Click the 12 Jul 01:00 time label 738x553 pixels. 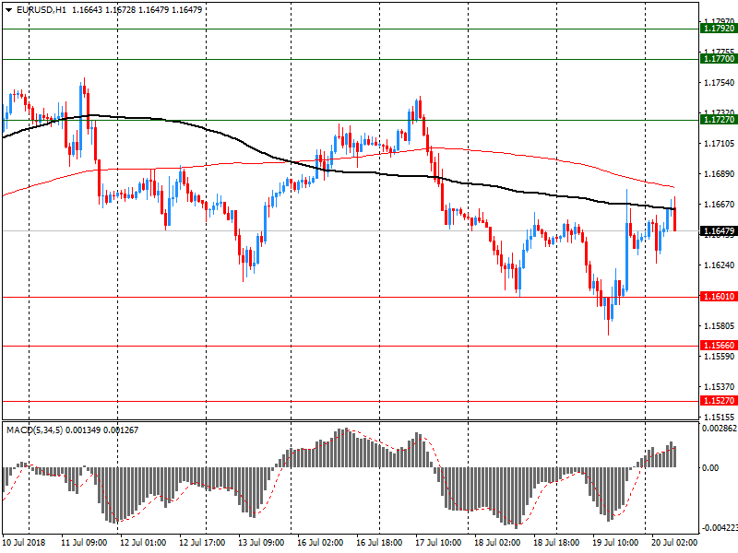[143, 542]
